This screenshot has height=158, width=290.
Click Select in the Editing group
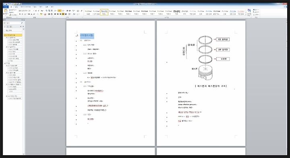click(256, 14)
